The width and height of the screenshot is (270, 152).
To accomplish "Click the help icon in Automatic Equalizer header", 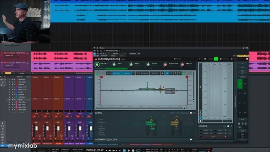I will pyautogui.click(x=191, y=139).
